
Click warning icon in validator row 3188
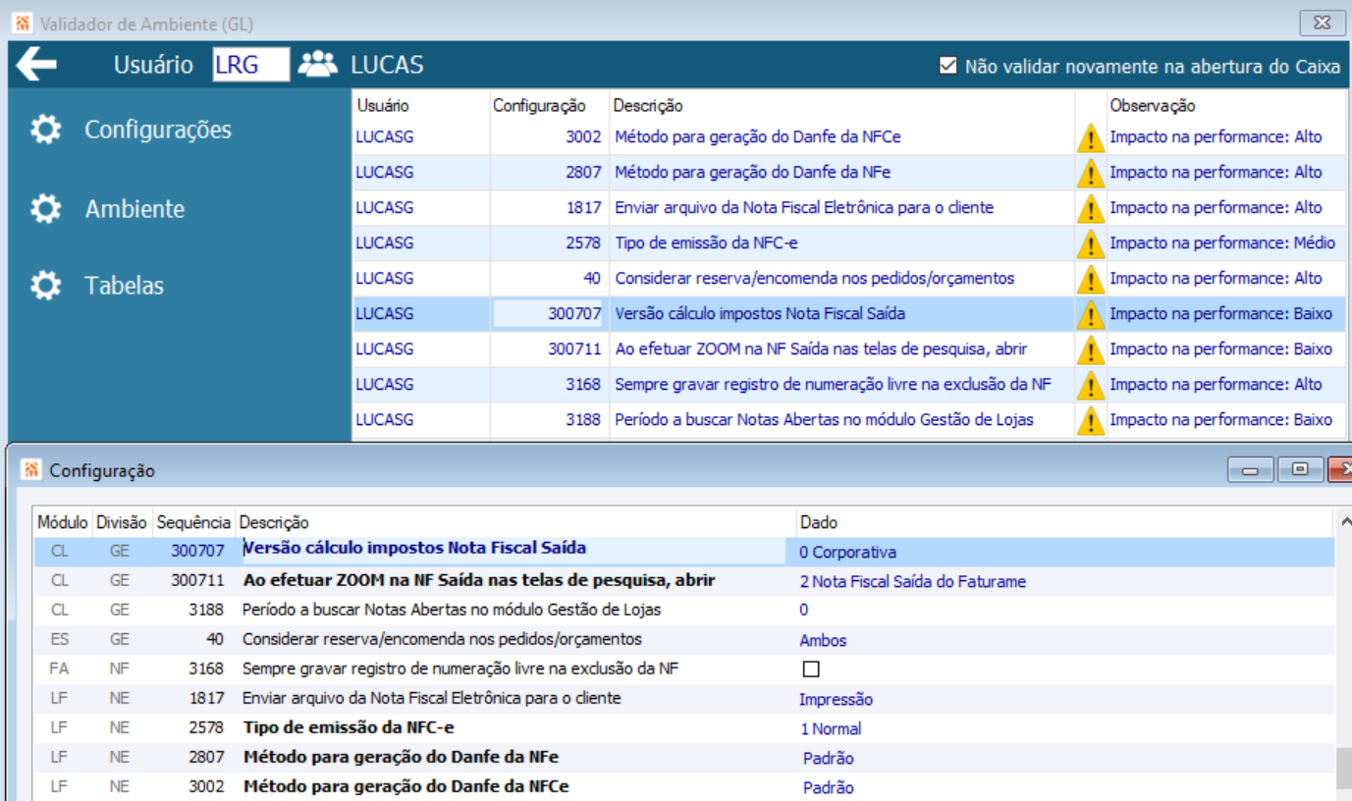1090,421
